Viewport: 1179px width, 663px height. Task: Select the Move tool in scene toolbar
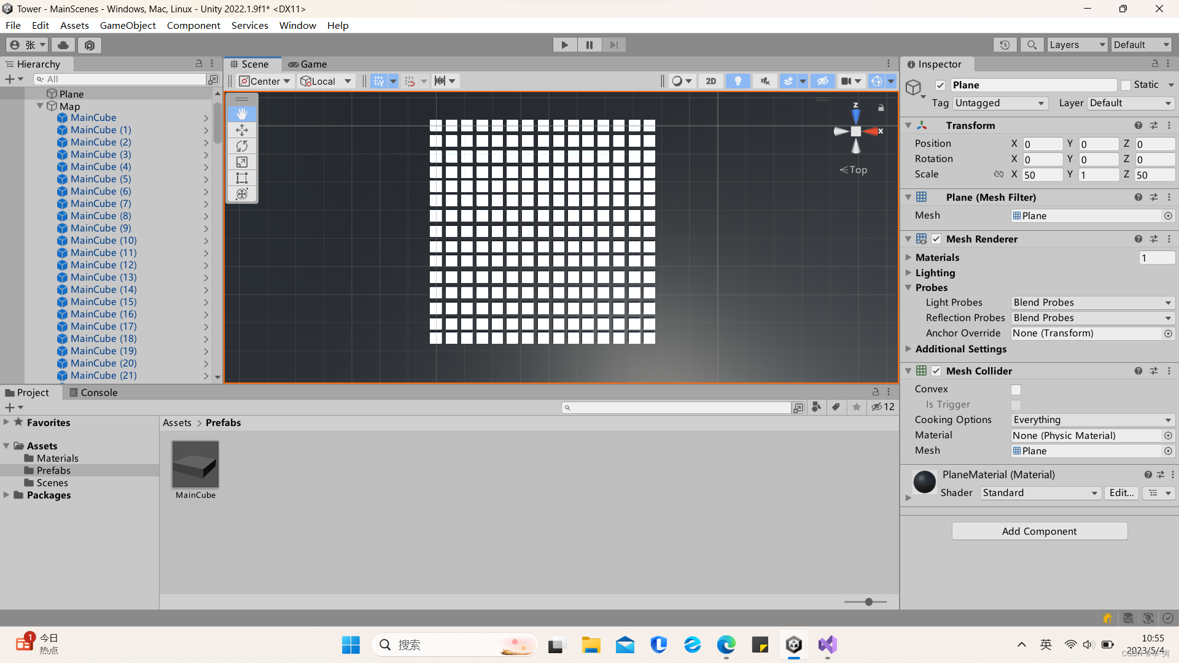tap(242, 130)
